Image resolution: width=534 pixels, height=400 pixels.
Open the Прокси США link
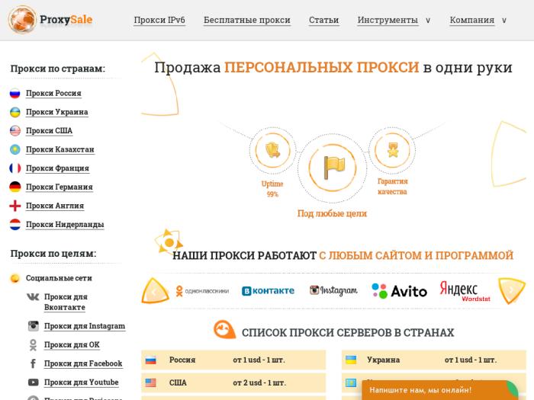(49, 130)
